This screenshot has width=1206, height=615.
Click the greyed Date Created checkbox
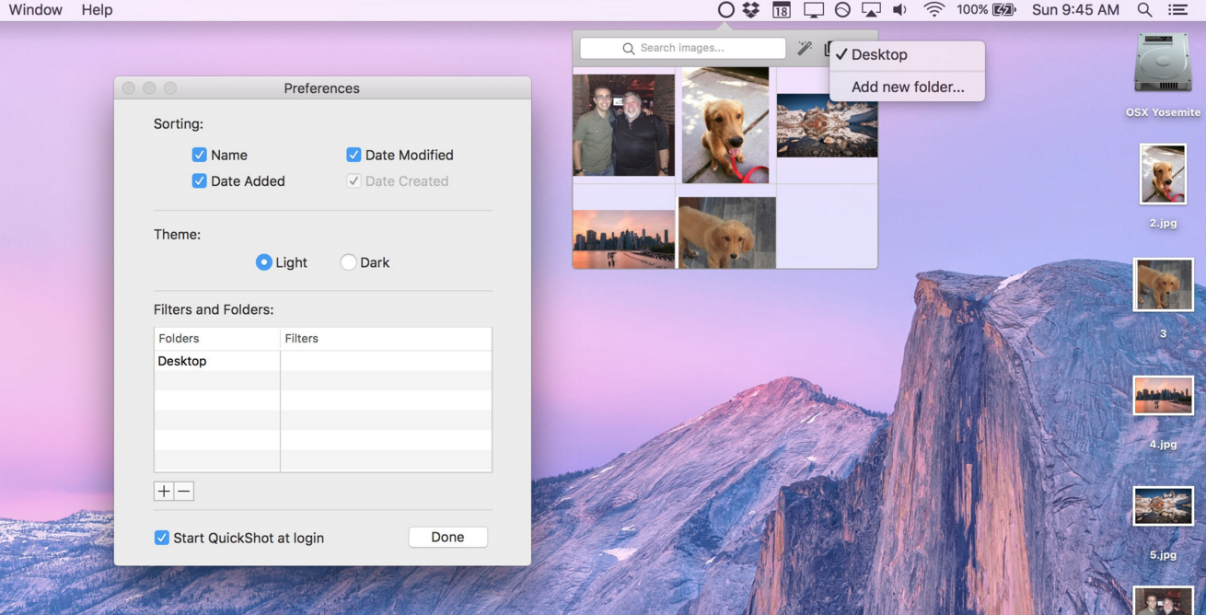point(354,180)
